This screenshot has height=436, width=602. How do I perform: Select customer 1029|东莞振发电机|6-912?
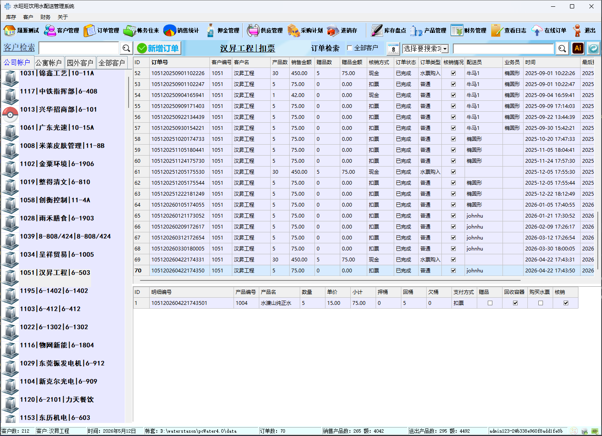62,363
